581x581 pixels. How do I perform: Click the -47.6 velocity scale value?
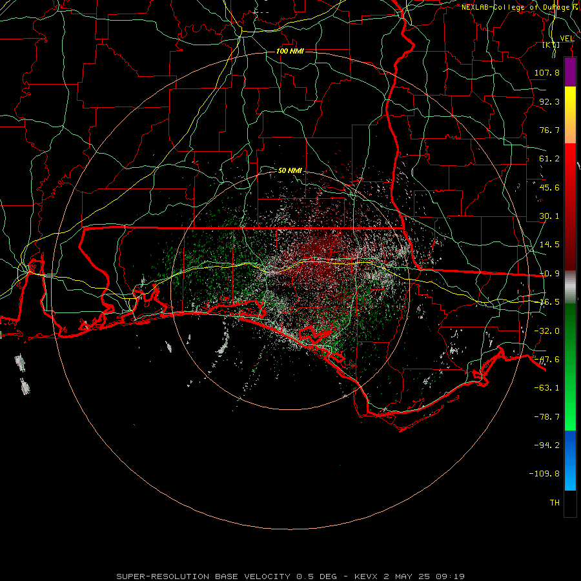pos(547,360)
